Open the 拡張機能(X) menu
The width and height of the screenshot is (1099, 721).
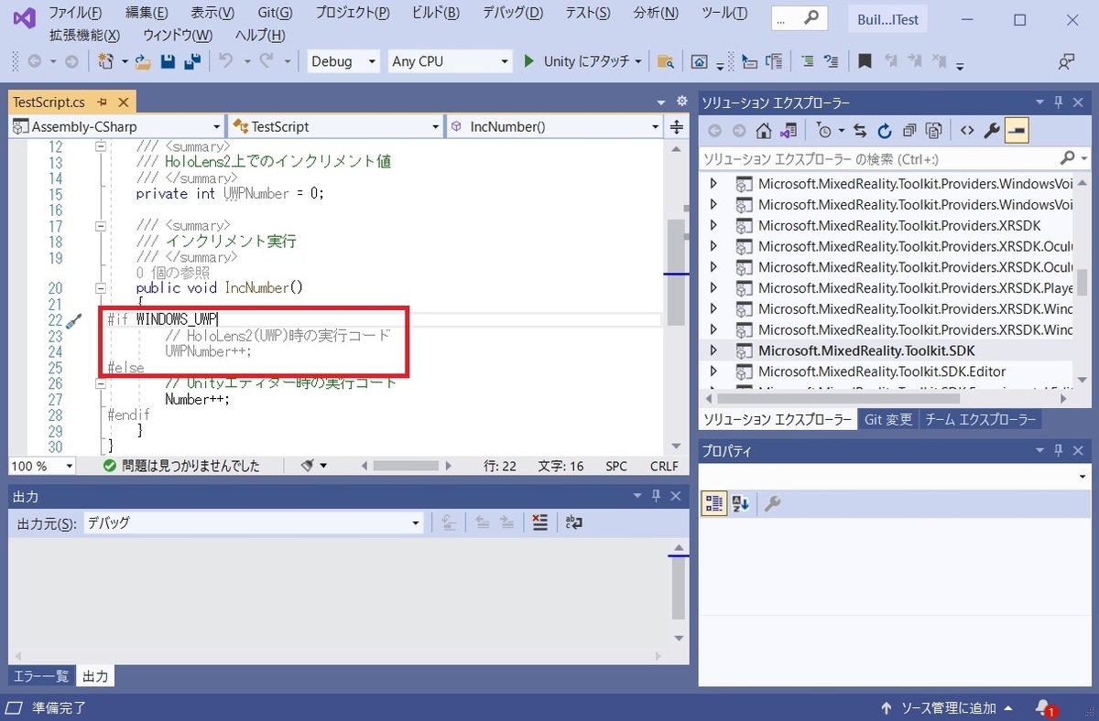[x=84, y=35]
